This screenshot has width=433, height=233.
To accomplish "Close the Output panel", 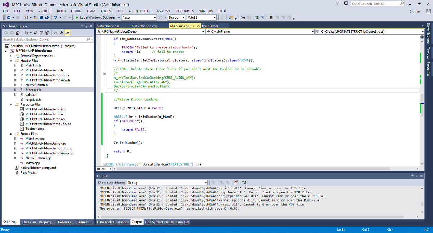I will click(x=421, y=176).
